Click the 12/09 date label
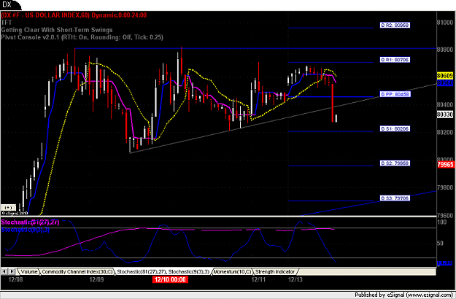Viewport: 456px width, 299px height. pyautogui.click(x=96, y=279)
